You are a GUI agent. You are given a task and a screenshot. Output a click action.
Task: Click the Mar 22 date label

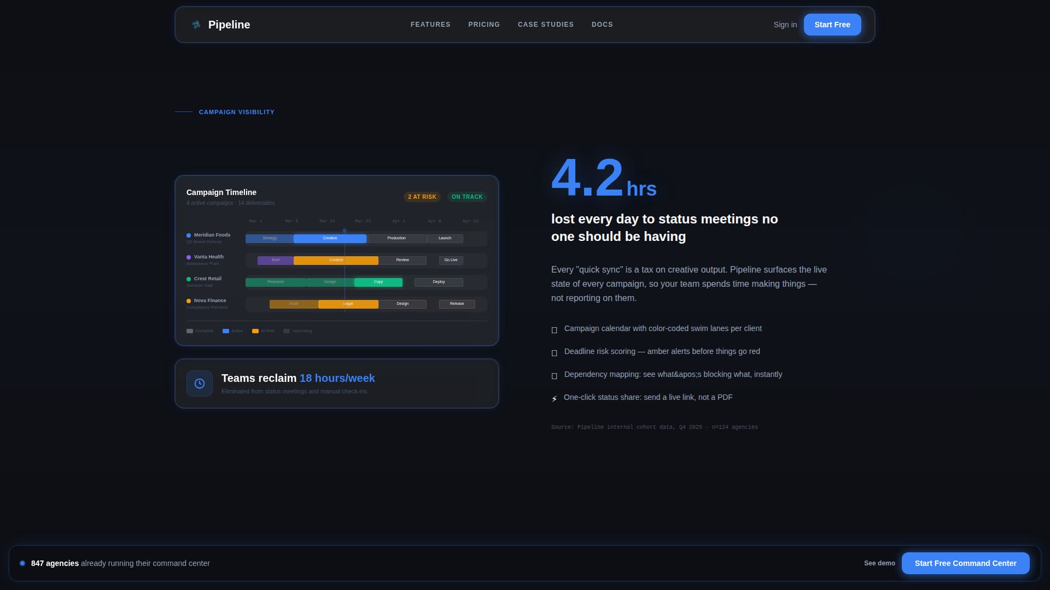[363, 221]
